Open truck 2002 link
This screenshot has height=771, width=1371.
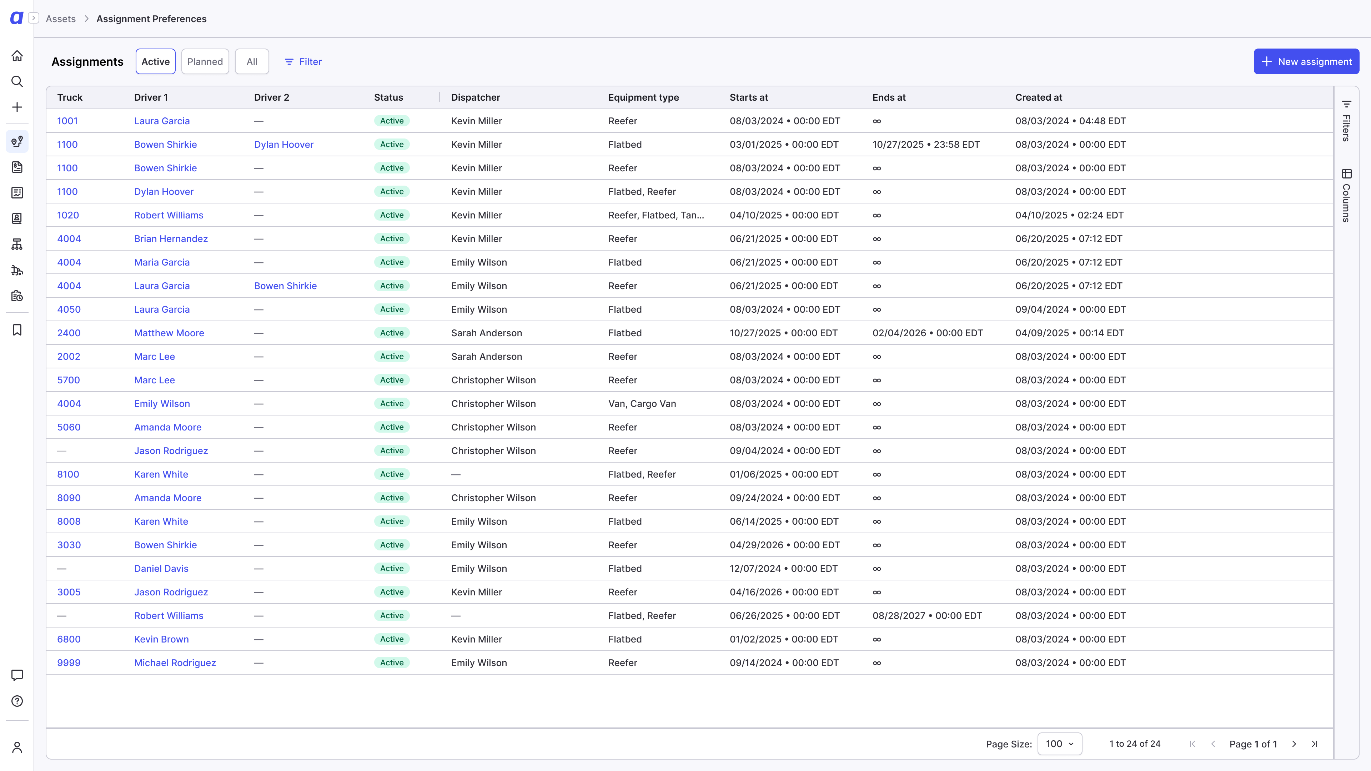click(69, 357)
